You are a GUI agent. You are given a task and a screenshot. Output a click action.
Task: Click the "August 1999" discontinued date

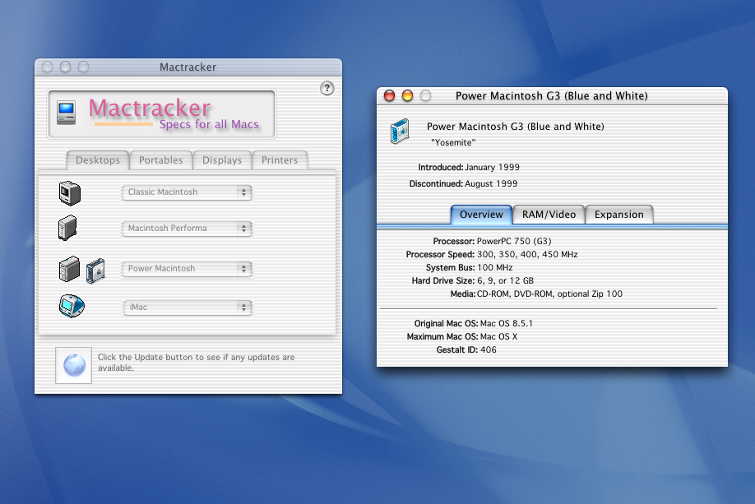(x=491, y=184)
